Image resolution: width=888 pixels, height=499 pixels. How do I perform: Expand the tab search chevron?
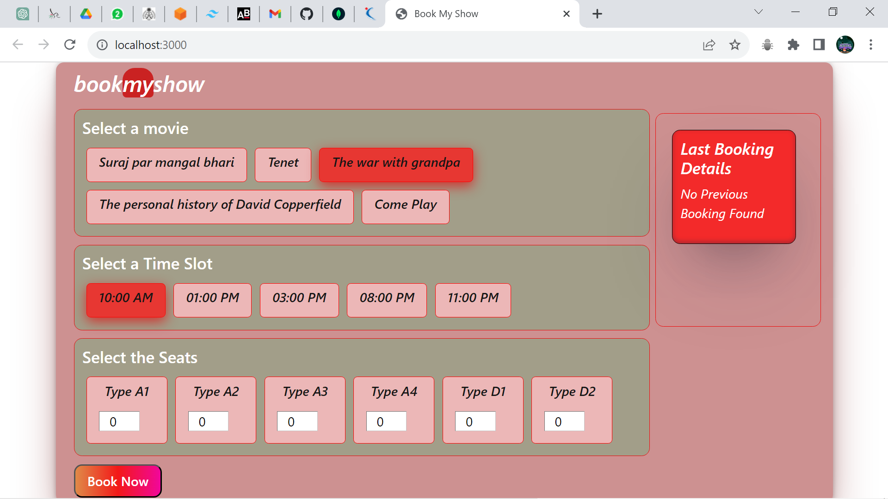[x=758, y=12]
